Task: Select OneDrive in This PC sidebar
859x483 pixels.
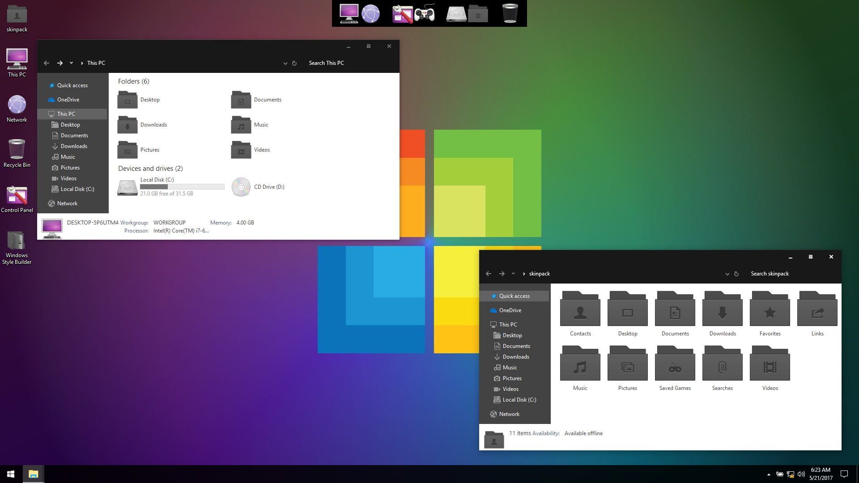Action: (68, 100)
